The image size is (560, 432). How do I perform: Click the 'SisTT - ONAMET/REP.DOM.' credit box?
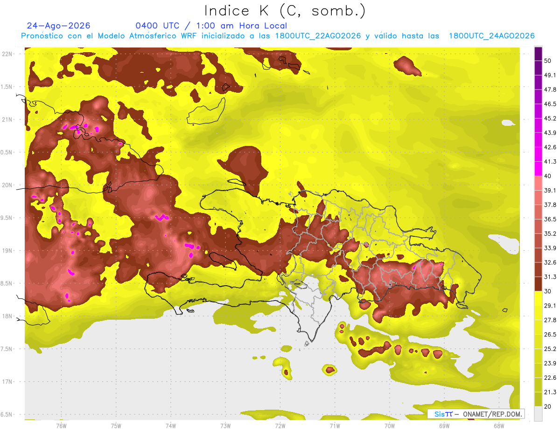click(476, 414)
